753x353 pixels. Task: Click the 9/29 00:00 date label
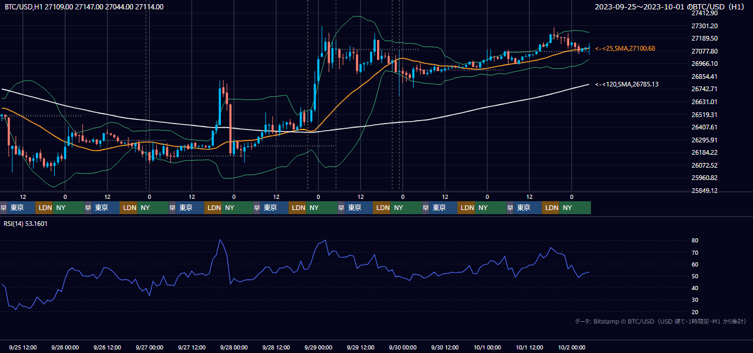pos(318,347)
